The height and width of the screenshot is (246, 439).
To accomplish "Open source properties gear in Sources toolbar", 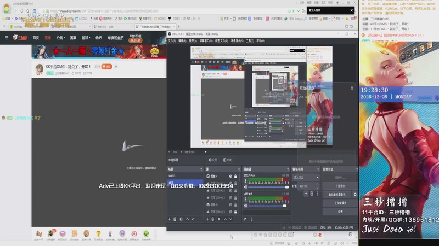I will point(219,219).
